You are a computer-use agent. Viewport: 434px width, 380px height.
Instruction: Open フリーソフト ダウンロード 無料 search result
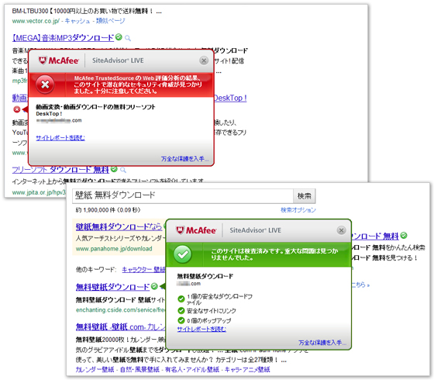coord(60,170)
